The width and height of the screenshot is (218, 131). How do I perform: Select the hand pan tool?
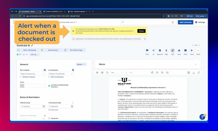point(152,73)
